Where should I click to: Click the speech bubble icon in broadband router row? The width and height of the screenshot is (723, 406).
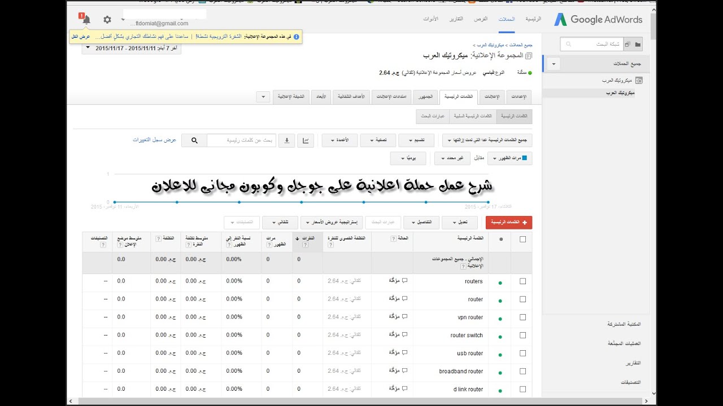coord(404,370)
